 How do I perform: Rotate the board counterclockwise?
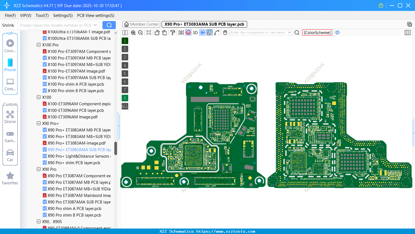(x=157, y=32)
